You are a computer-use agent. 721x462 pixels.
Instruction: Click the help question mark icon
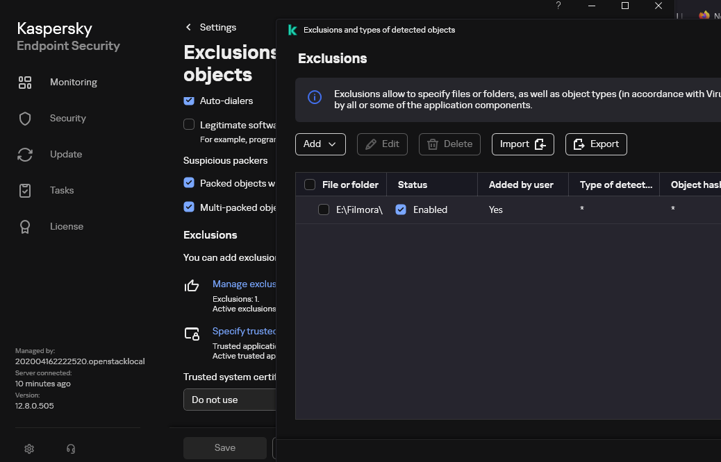(x=558, y=6)
